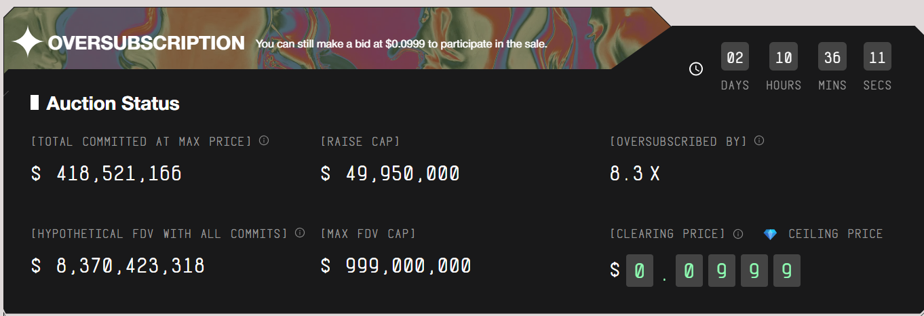Click the diamond icon before Ceiling Price
Viewport: 924px width, 316px height.
click(x=770, y=234)
